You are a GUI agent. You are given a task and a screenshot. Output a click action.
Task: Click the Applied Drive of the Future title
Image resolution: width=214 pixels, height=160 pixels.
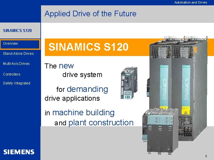(90, 14)
